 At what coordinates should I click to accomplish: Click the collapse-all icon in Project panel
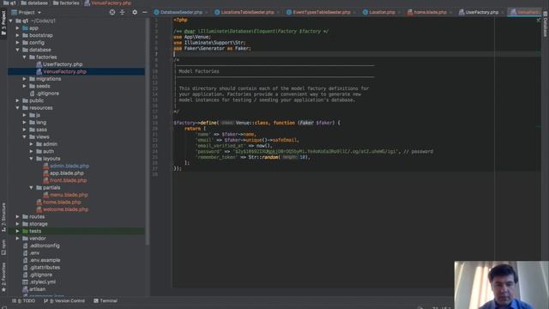tap(122, 12)
